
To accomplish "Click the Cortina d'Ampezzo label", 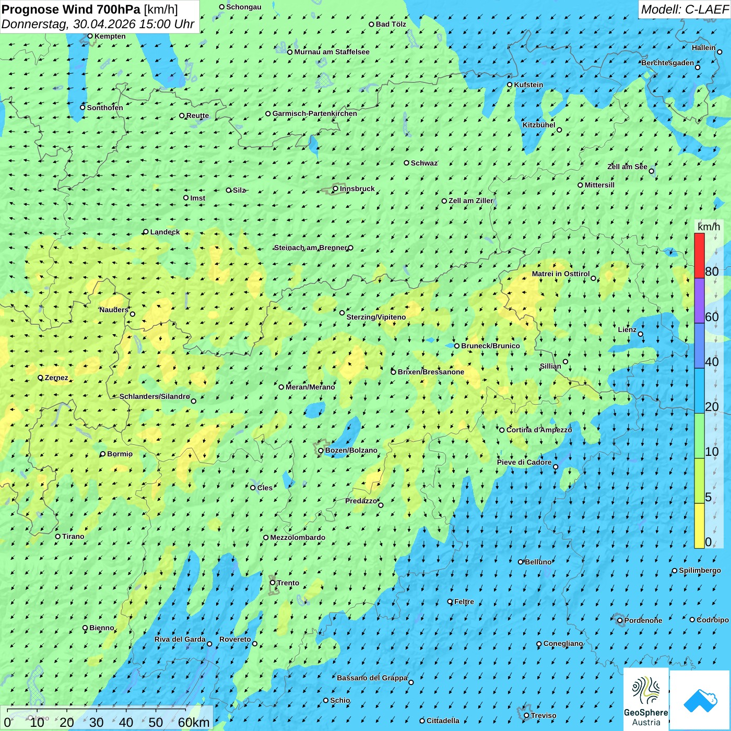I will point(539,430).
